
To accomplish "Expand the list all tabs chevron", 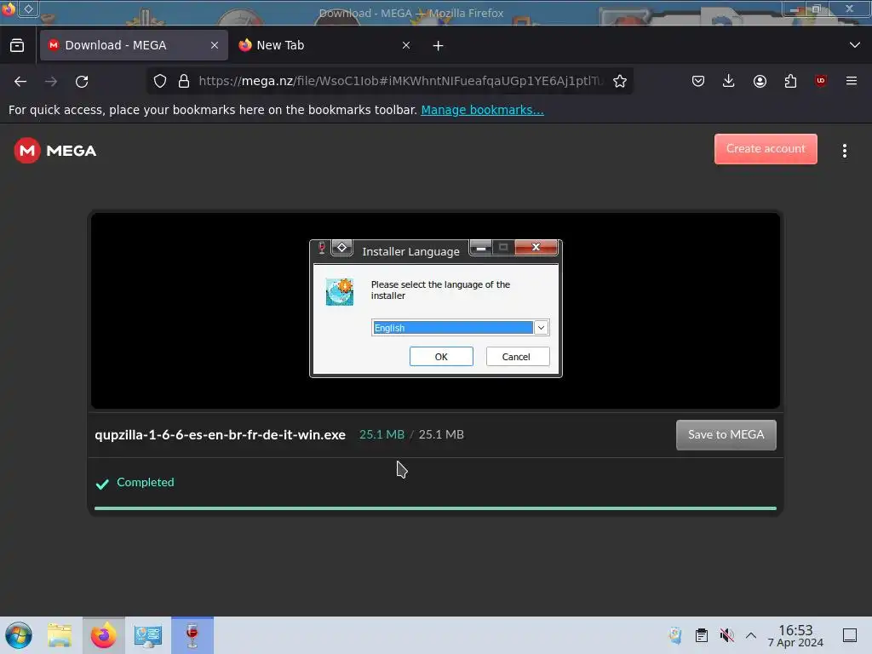I will pyautogui.click(x=855, y=45).
